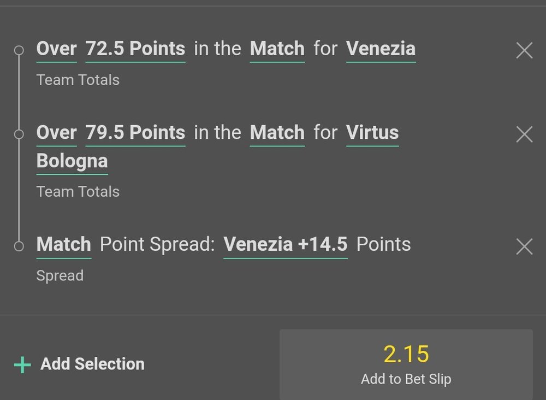Screen dimensions: 546x400
Task: Click the Add Selection label
Action: [x=92, y=364]
